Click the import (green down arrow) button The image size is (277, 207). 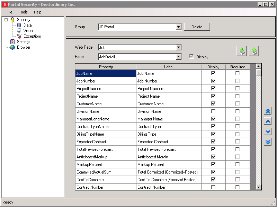(x=241, y=51)
